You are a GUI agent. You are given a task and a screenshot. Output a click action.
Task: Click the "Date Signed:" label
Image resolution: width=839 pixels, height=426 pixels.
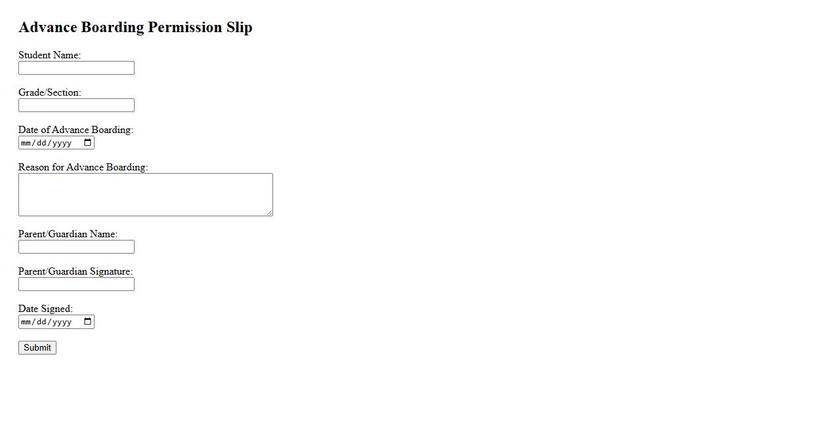coord(45,309)
